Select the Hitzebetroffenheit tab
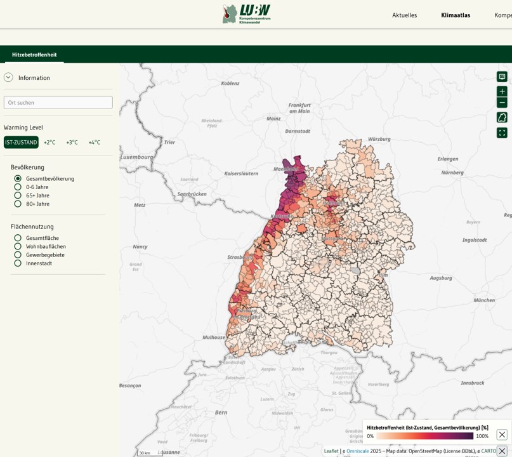This screenshot has height=457, width=512. [34, 55]
